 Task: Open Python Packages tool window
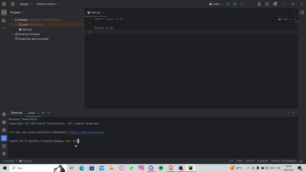point(4,114)
